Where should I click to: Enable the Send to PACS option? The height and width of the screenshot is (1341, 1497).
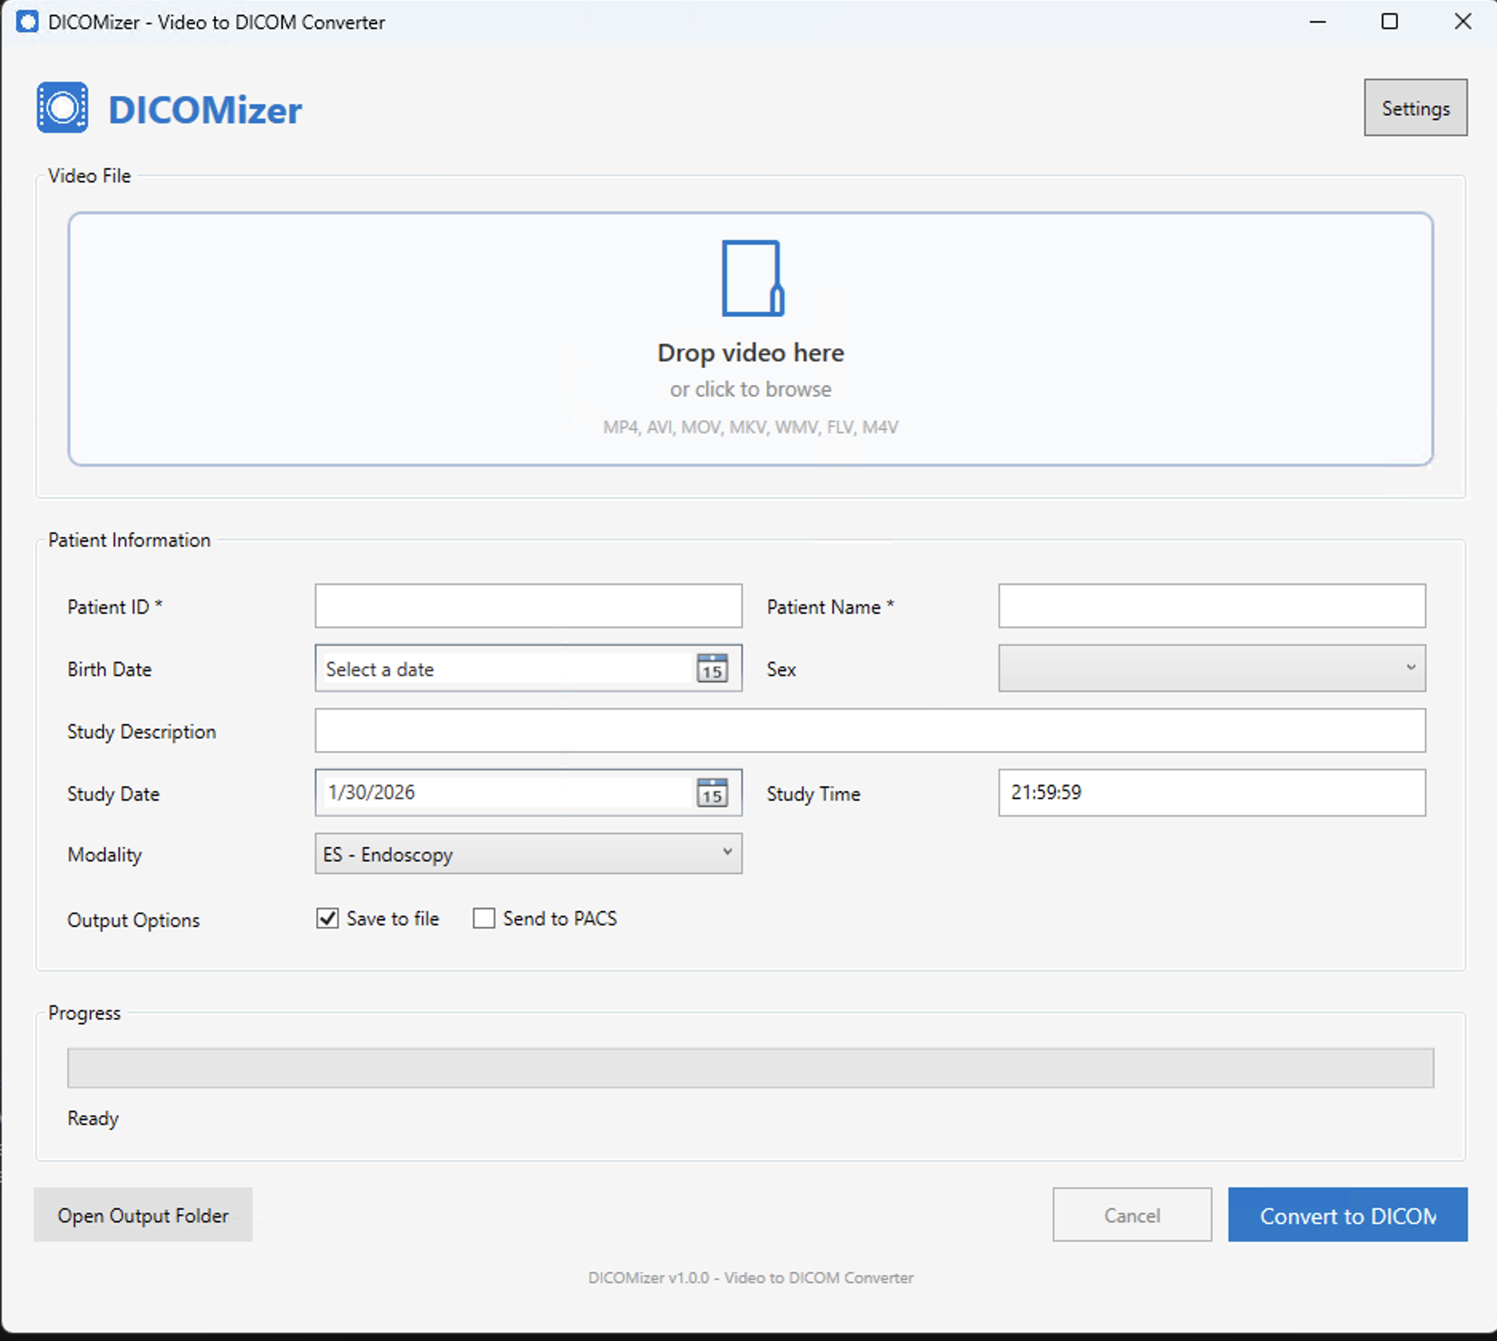(x=483, y=918)
